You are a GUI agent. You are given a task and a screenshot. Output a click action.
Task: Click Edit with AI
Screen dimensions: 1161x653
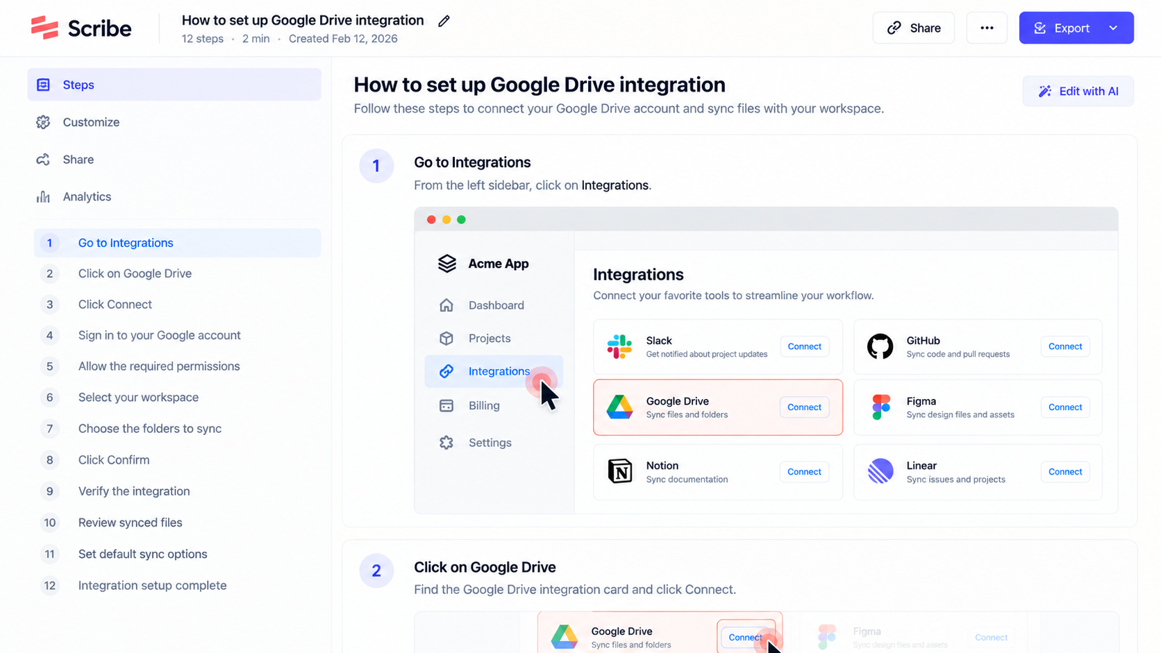coord(1078,91)
